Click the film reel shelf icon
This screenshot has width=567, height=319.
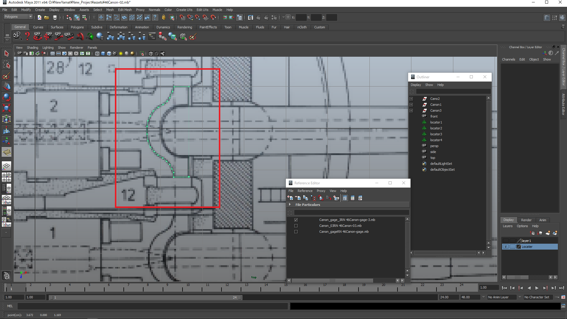point(17,36)
